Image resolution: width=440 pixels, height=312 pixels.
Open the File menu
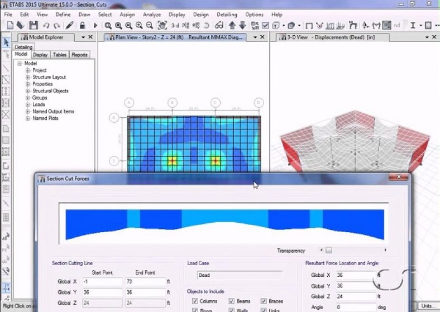8,15
